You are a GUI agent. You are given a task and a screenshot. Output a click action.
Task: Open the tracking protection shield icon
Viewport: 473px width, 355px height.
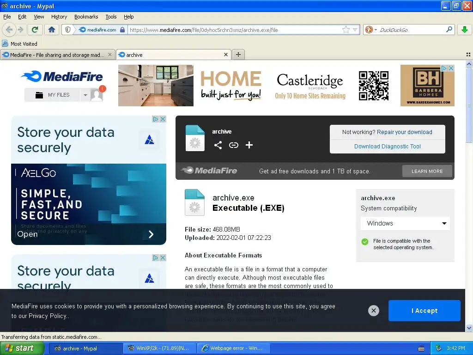[x=68, y=30]
